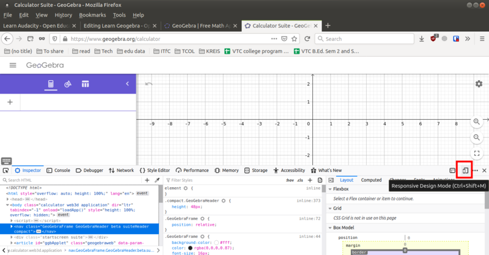Image resolution: width=489 pixels, height=255 pixels.
Task: Switch to the Layout sidebar tab
Action: point(347,180)
